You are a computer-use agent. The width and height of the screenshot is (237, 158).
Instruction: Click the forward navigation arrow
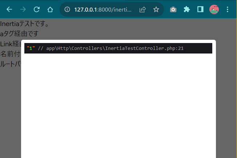click(x=23, y=9)
